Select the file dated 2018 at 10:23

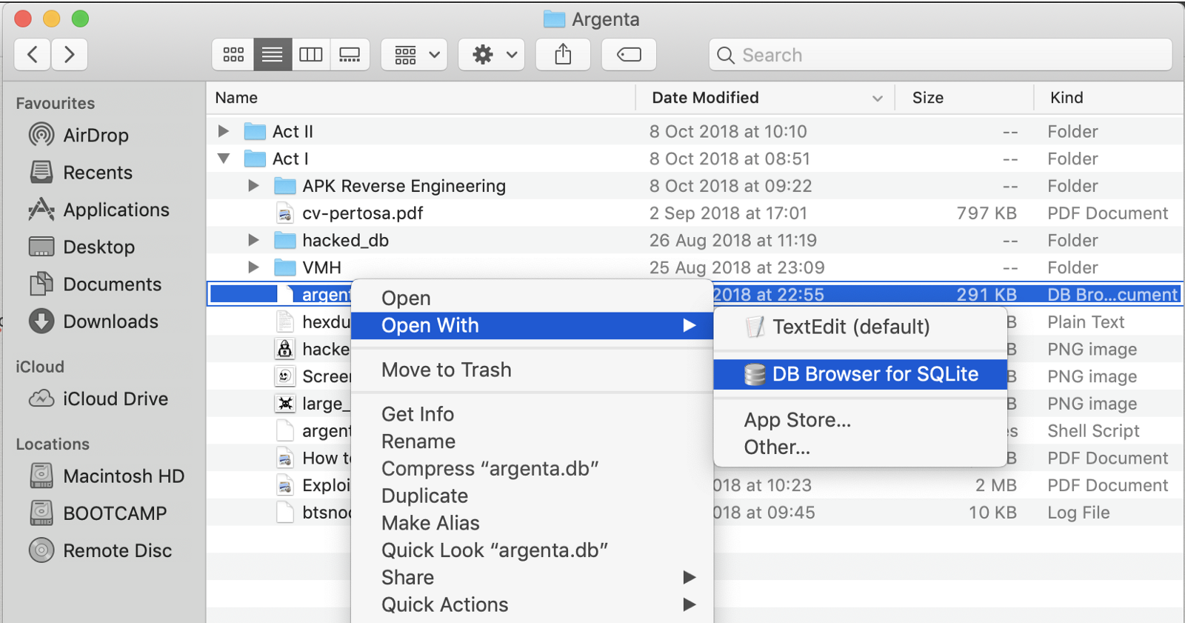695,485
